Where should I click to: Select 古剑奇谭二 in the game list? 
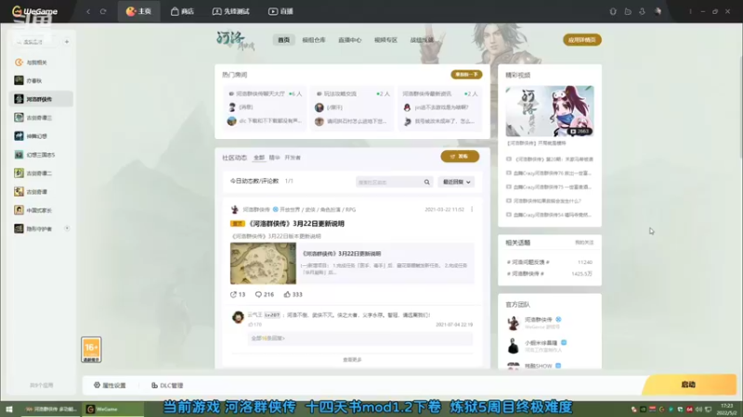[41, 173]
